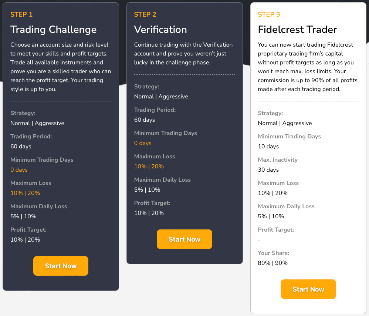Select the Fidelcrest Trader description paragraph
This screenshot has height=316, width=369.
[308, 67]
